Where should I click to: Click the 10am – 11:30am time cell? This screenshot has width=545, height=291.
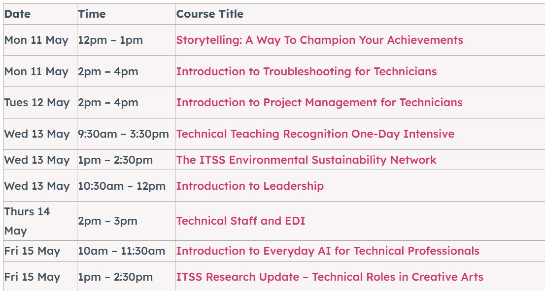(121, 251)
